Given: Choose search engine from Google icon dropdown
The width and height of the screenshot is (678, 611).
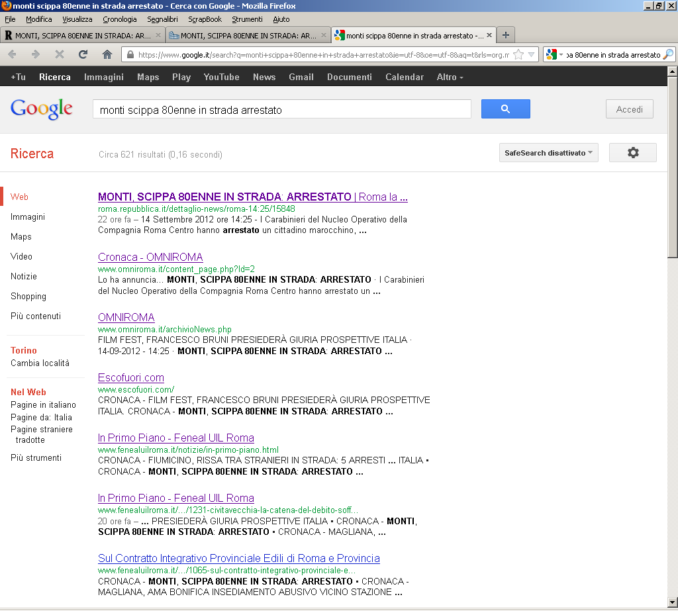Looking at the screenshot, I should (x=554, y=54).
